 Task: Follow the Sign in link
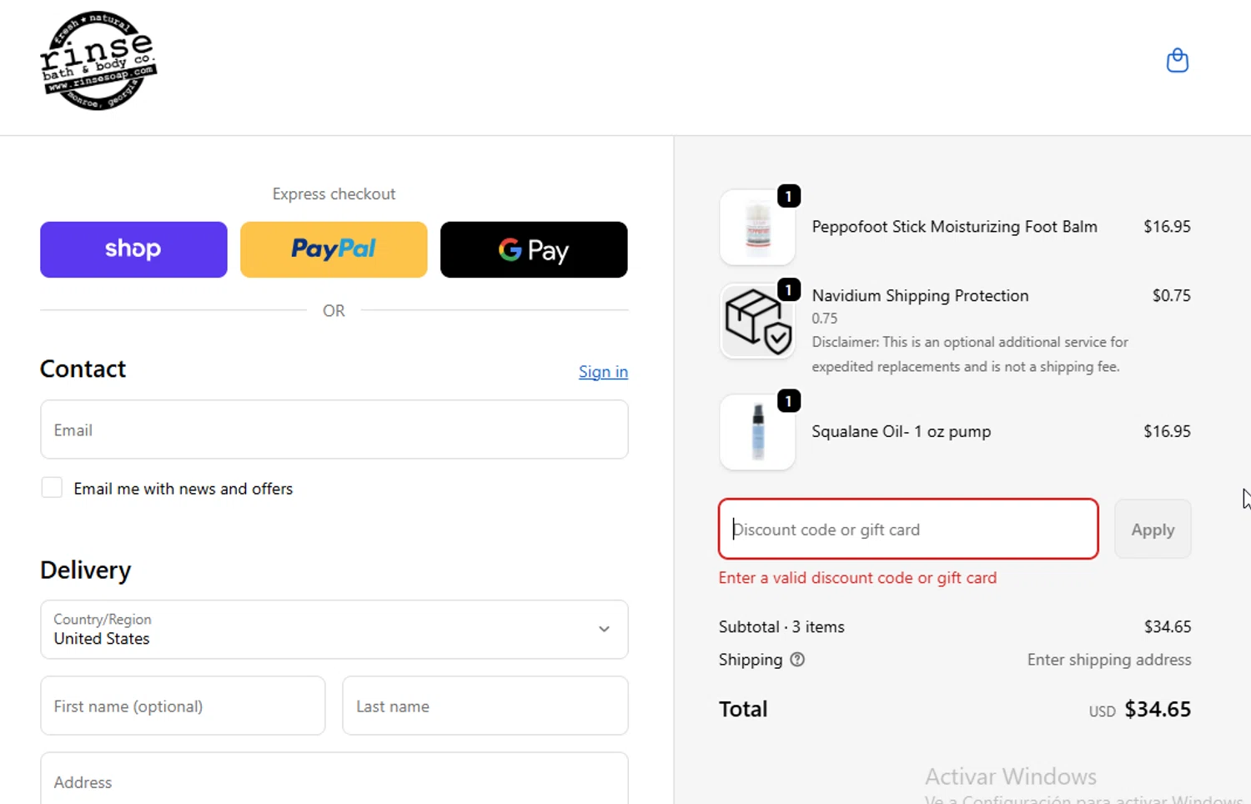603,372
